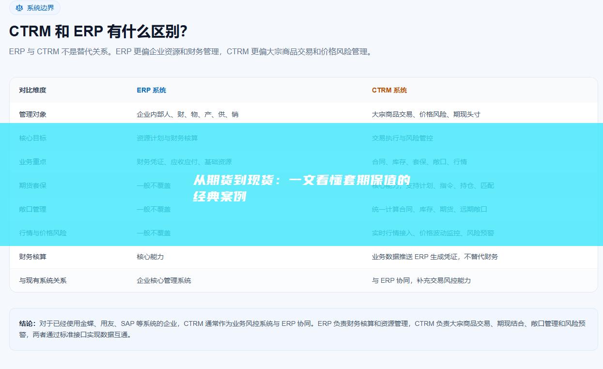The height and width of the screenshot is (369, 603).
Task: Click the 系统边界 badge label
Action: point(41,8)
